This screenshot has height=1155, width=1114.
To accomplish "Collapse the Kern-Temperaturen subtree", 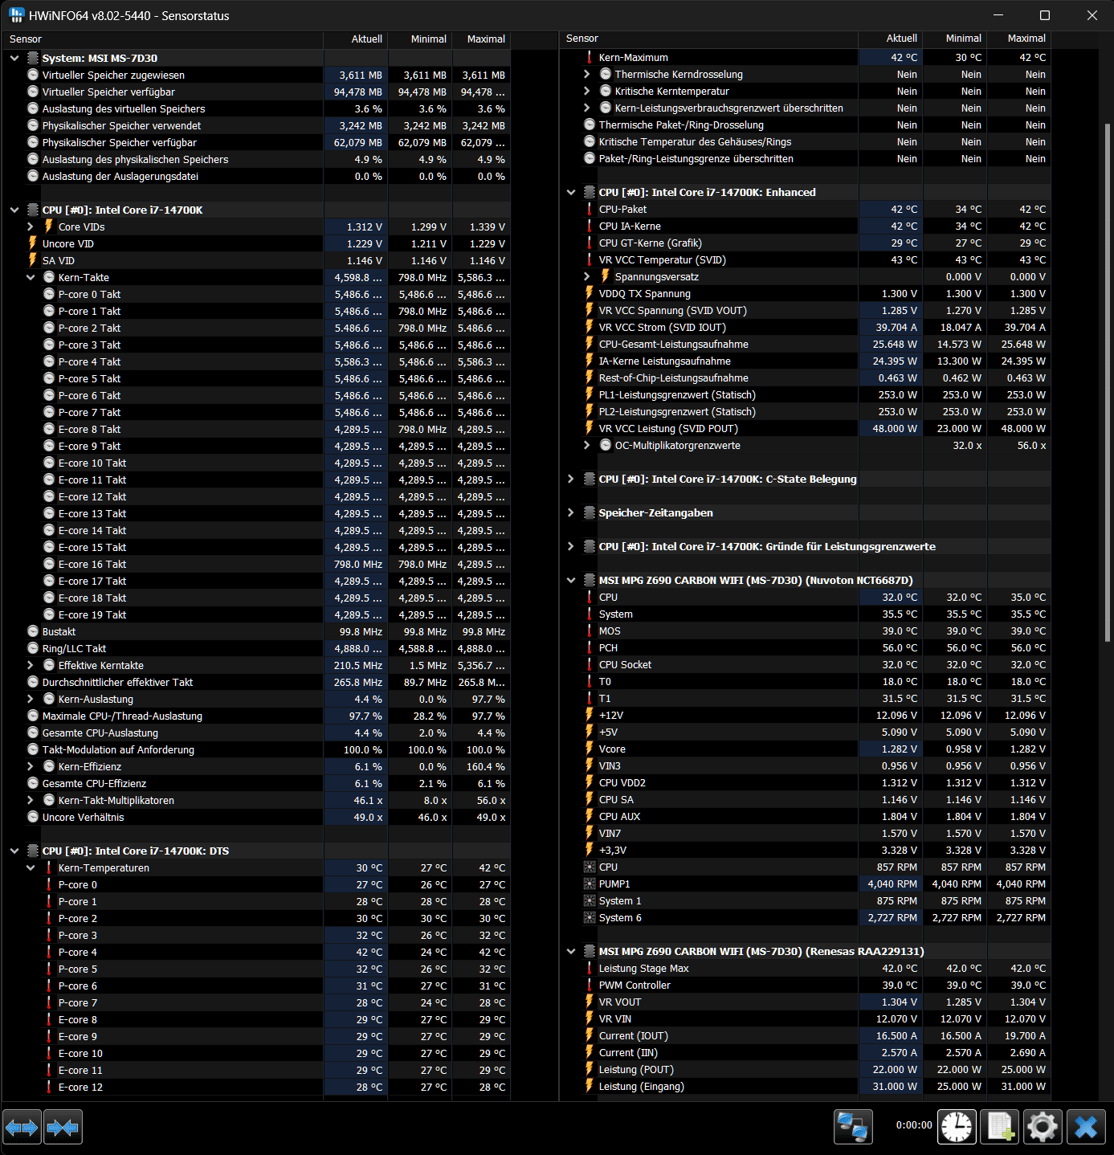I will [x=31, y=867].
